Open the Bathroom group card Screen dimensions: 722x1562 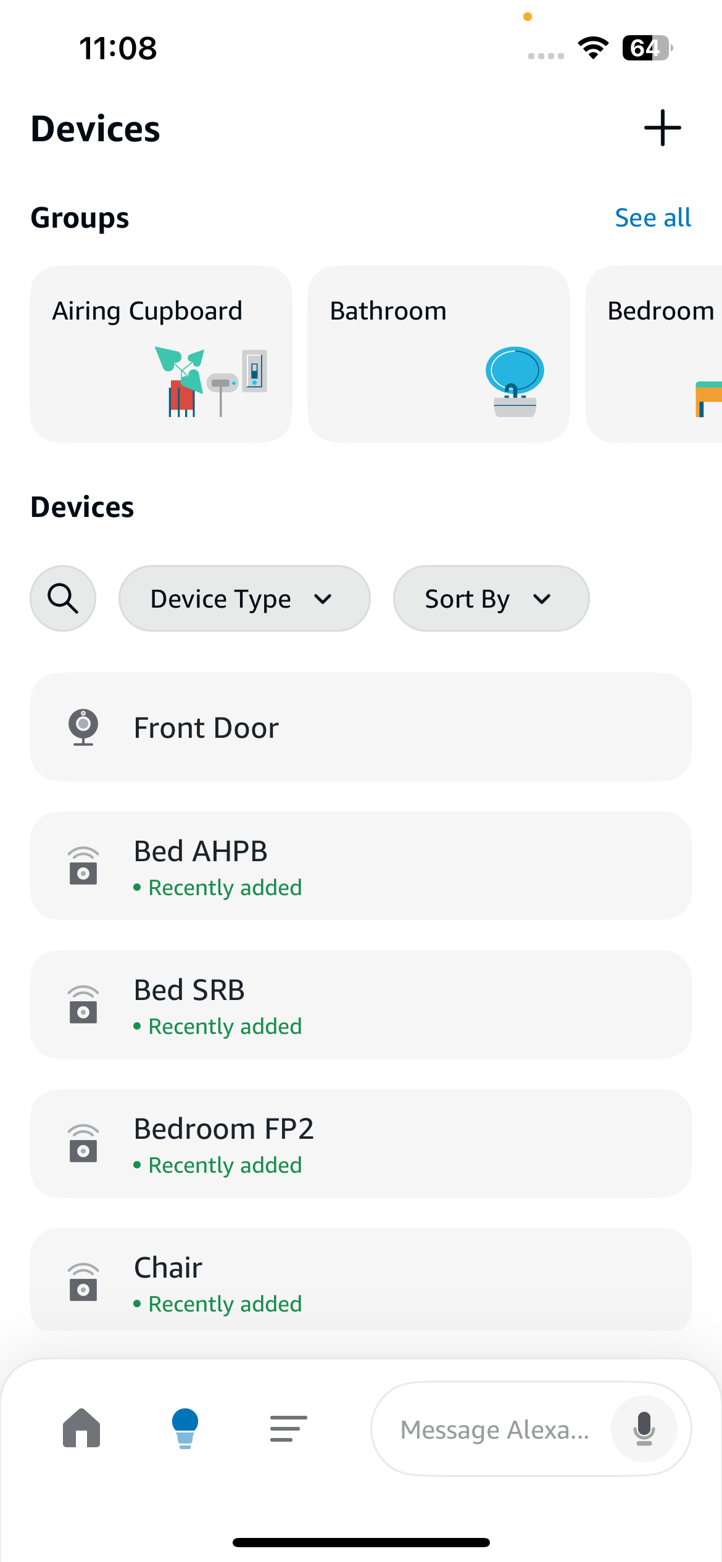coord(438,353)
